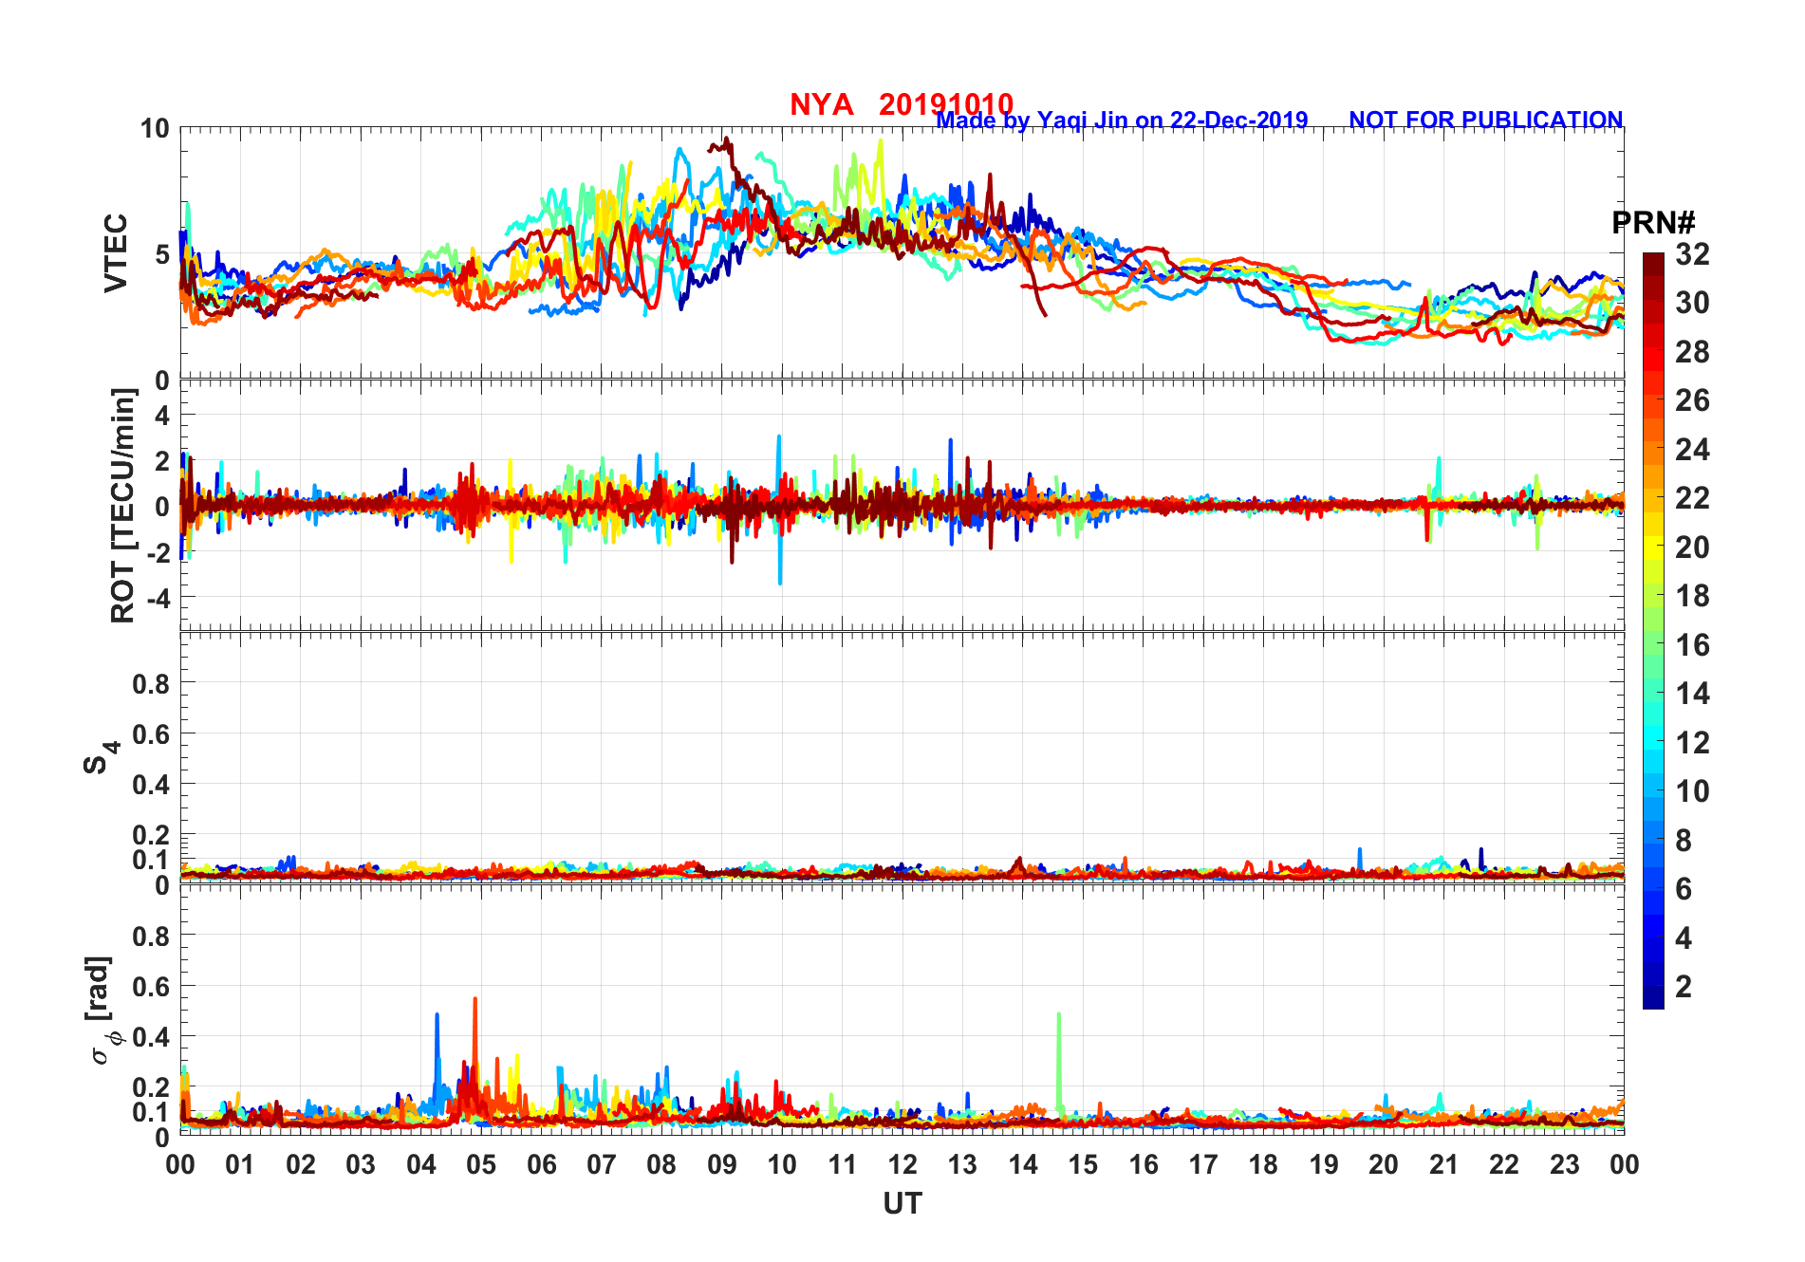Click the sigma-phi axis tick label 0.8
Screen dimensions: 1805x1262
(x=152, y=936)
